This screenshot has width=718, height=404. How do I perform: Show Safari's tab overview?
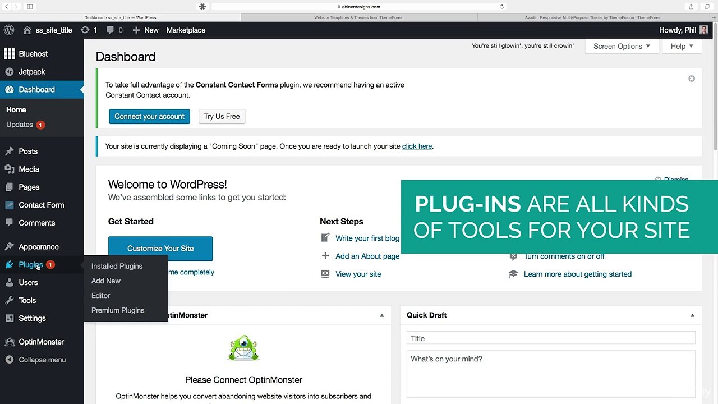click(707, 7)
